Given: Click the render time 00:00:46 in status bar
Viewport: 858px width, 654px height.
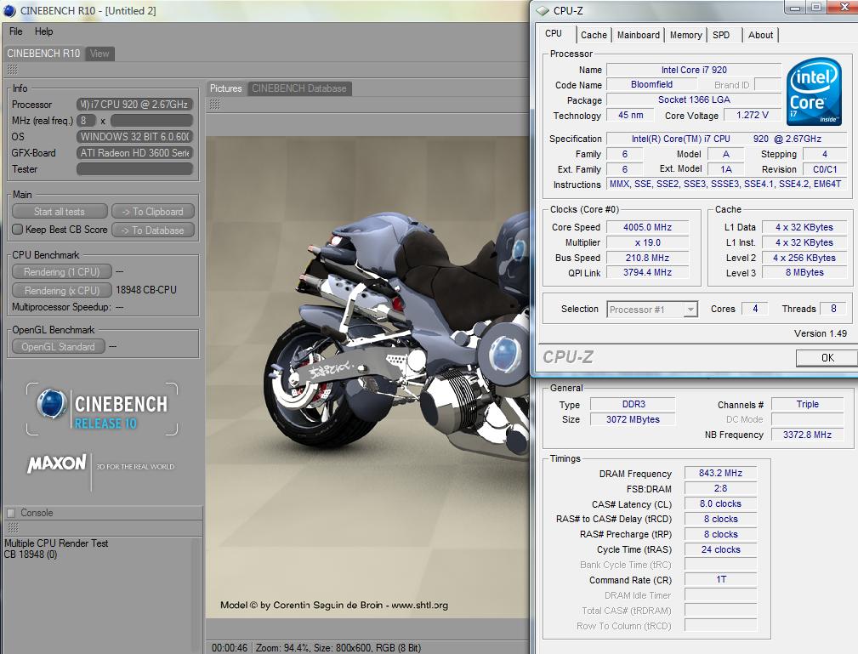Looking at the screenshot, I should 230,648.
